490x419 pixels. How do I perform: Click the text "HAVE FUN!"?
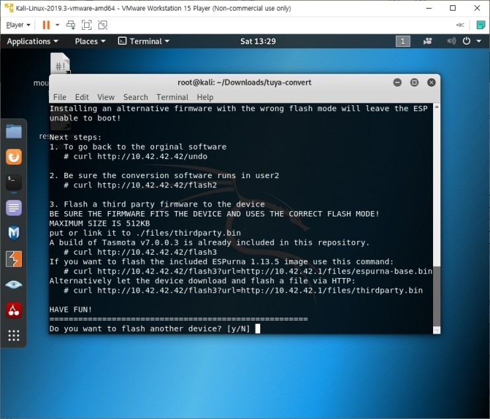(71, 310)
